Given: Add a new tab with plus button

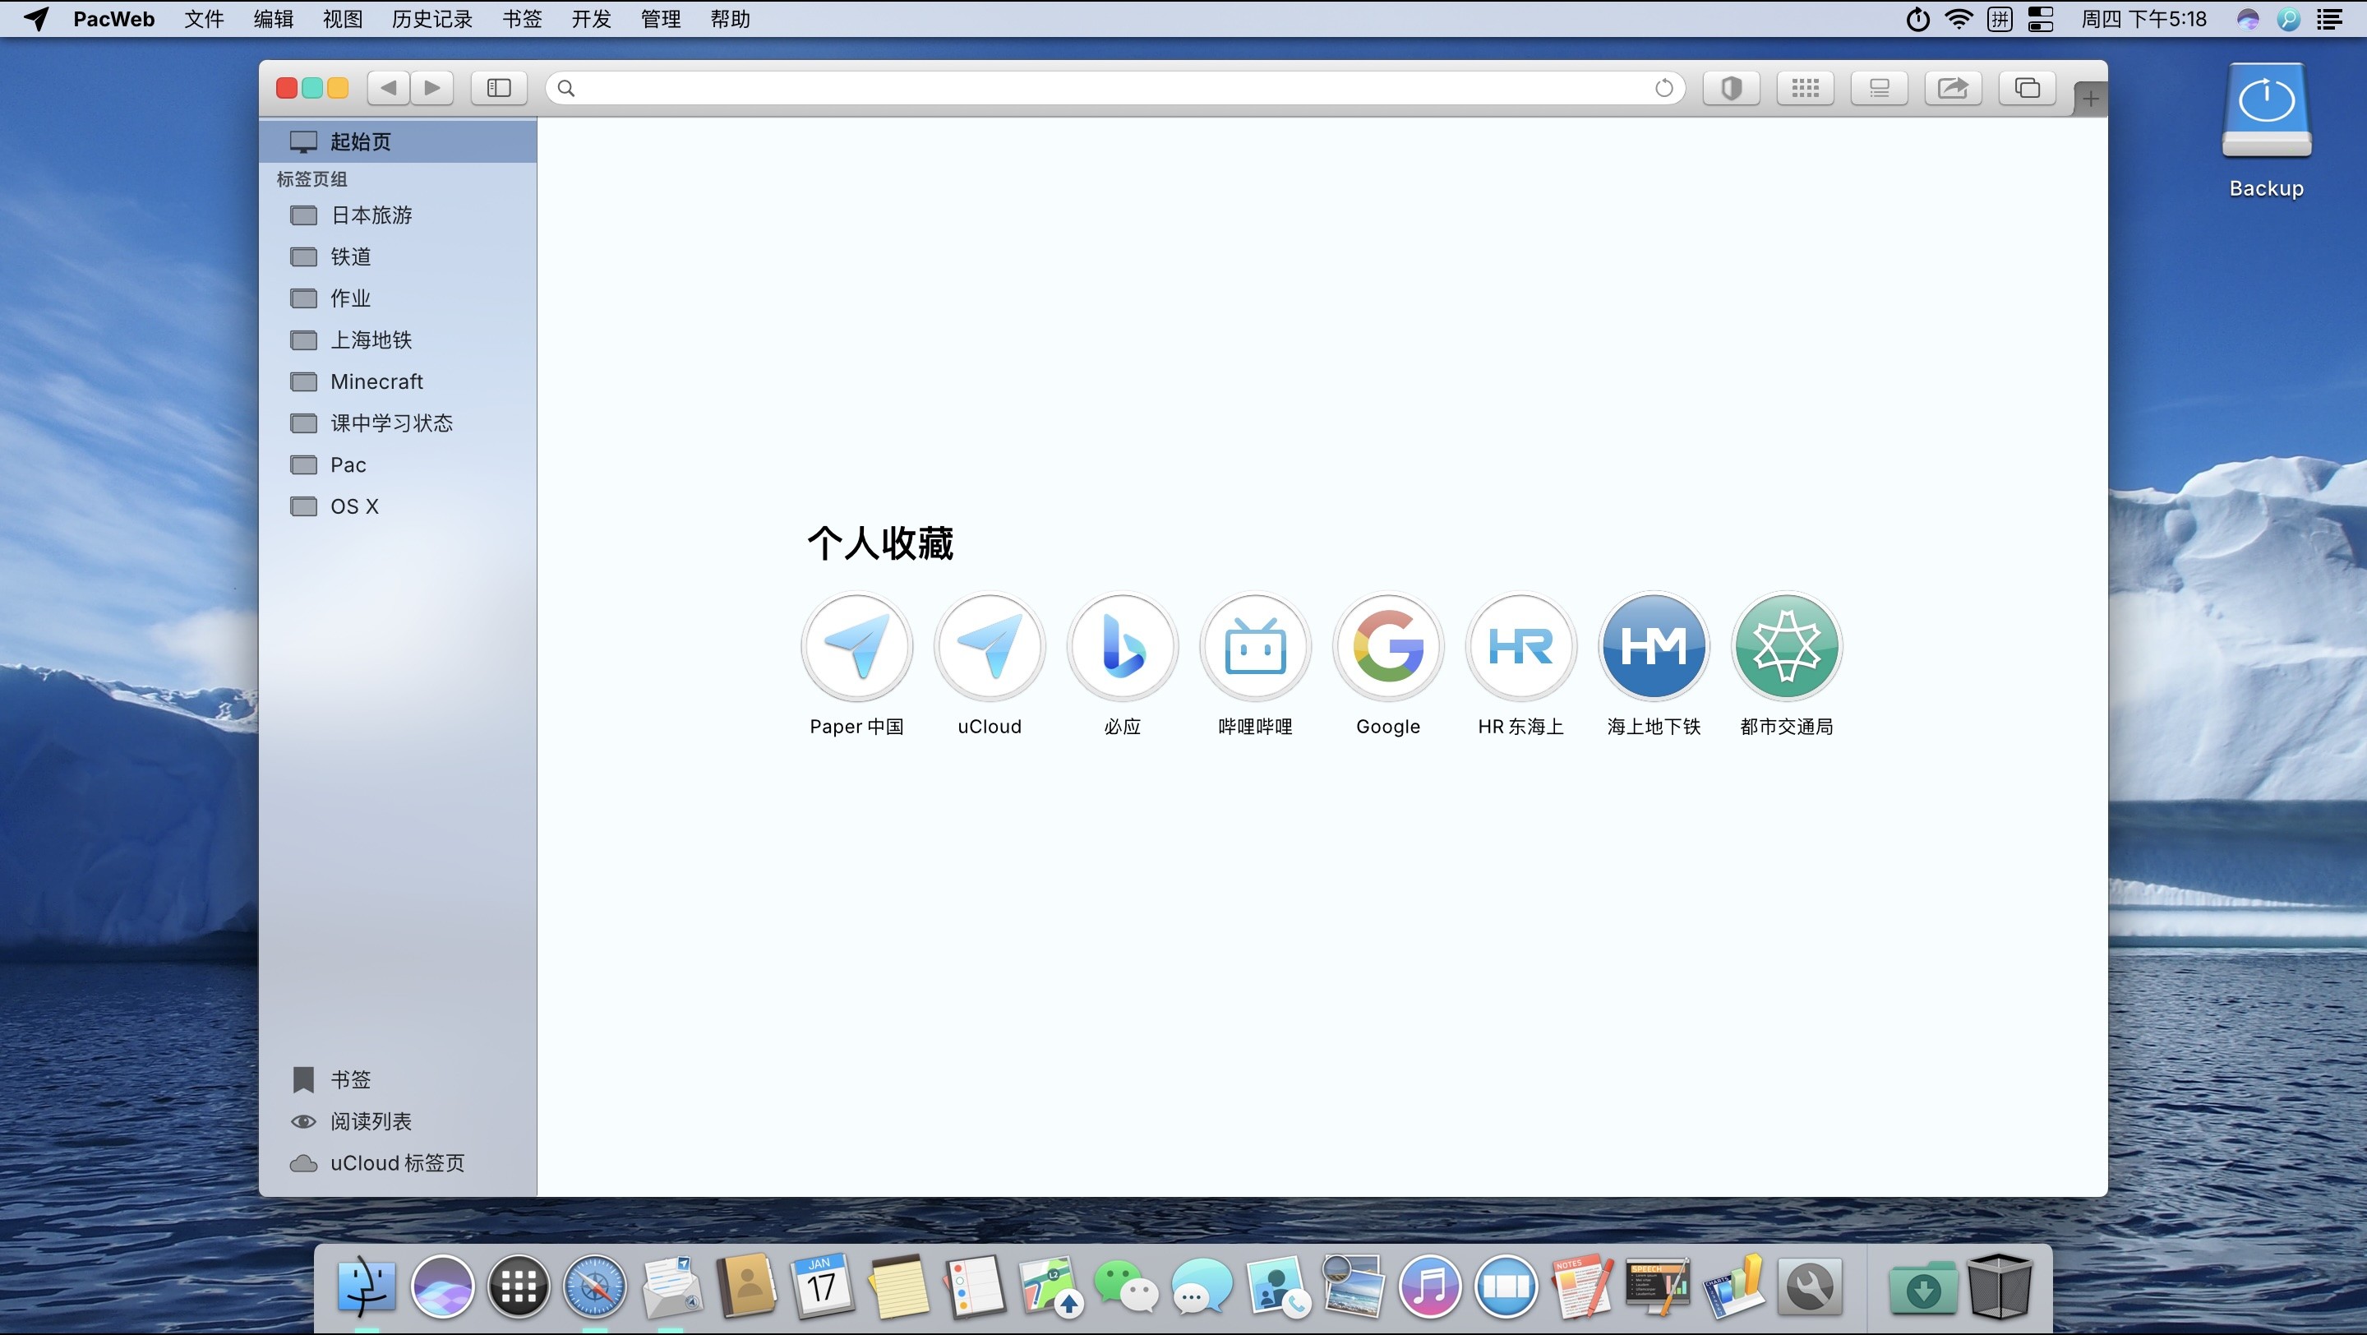Looking at the screenshot, I should pos(2090,99).
